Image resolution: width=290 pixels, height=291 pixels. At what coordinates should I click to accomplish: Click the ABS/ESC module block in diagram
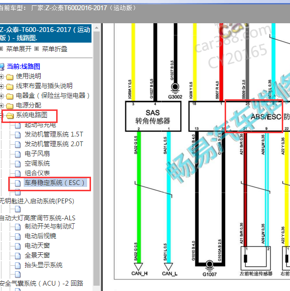coord(239,116)
